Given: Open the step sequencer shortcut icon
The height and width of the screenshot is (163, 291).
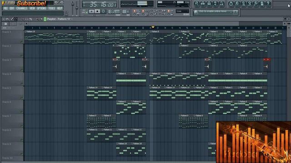Looking at the screenshot, I should click(203, 4).
